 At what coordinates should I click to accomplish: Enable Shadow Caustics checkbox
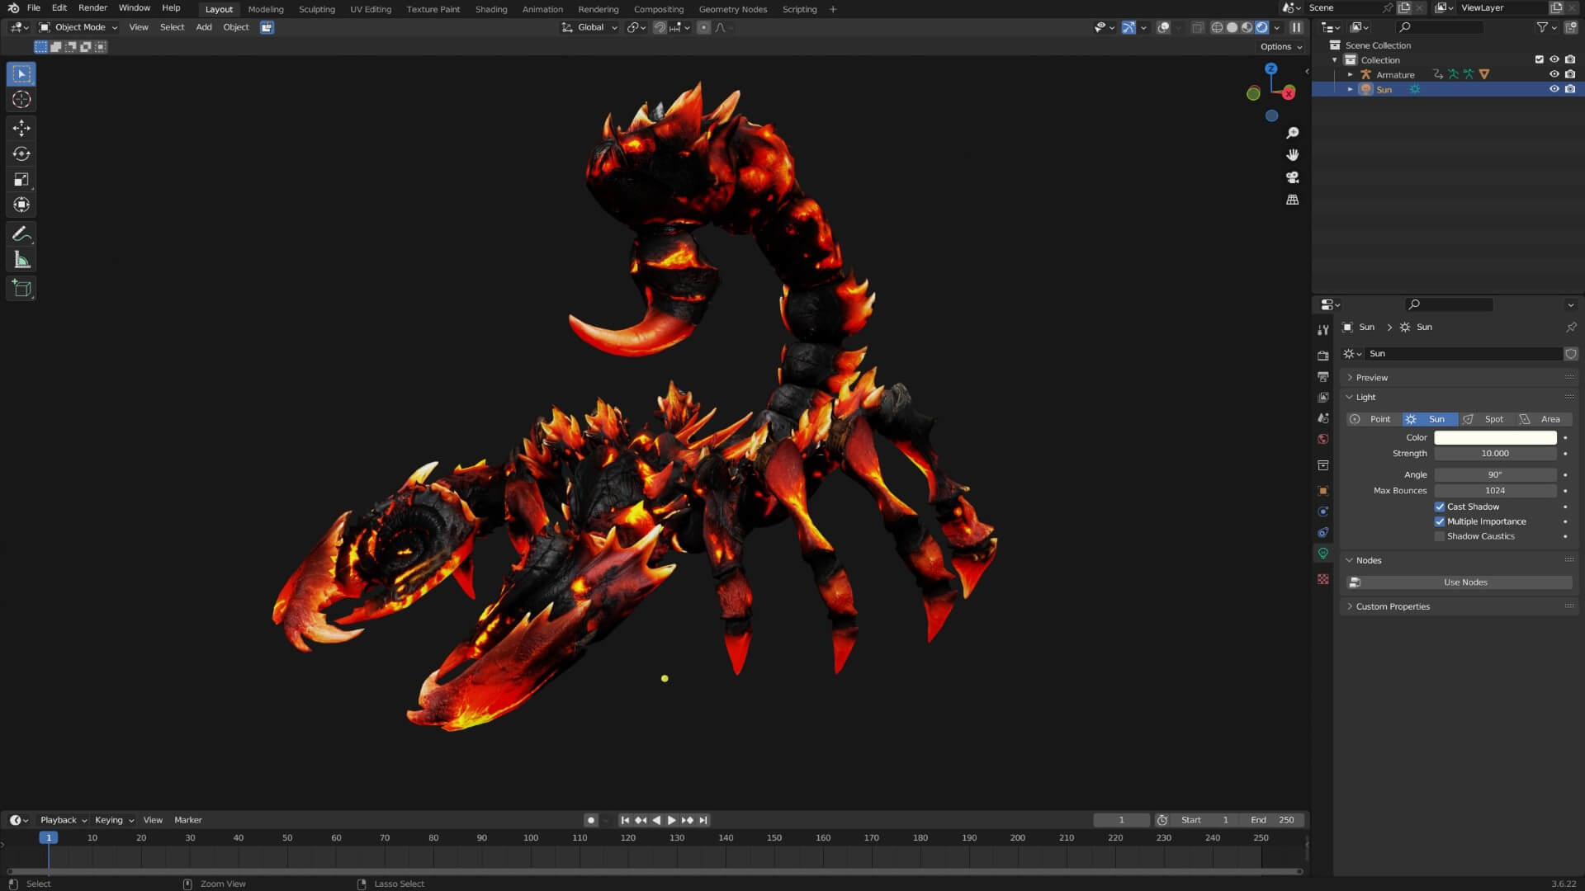click(1440, 537)
